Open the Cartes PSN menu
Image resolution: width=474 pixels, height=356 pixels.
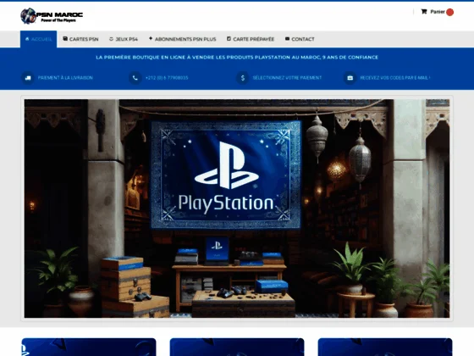[80, 39]
